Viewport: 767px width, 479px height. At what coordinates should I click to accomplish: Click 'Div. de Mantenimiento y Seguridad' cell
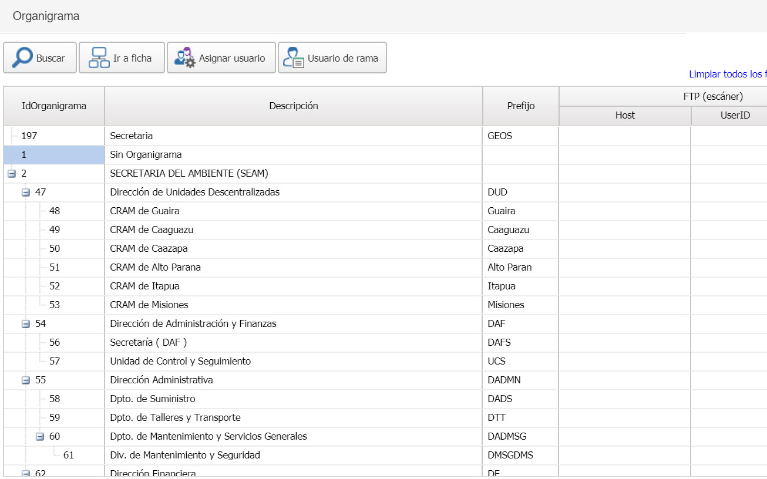[294, 456]
